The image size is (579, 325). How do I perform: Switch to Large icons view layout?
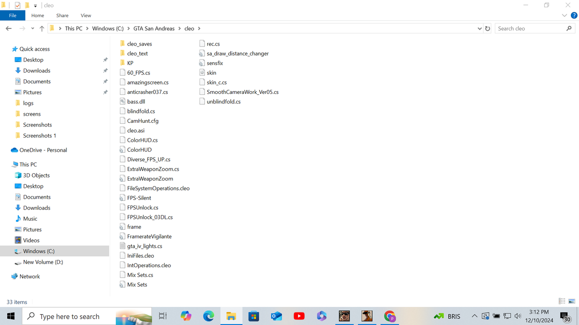pyautogui.click(x=572, y=302)
